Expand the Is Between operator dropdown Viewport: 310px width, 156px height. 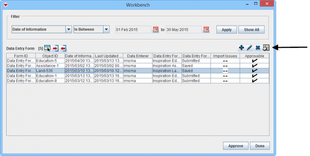tap(106, 29)
